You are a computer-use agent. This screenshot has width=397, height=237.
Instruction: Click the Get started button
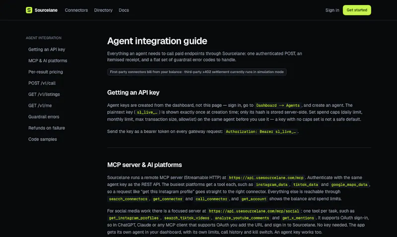coord(357,10)
